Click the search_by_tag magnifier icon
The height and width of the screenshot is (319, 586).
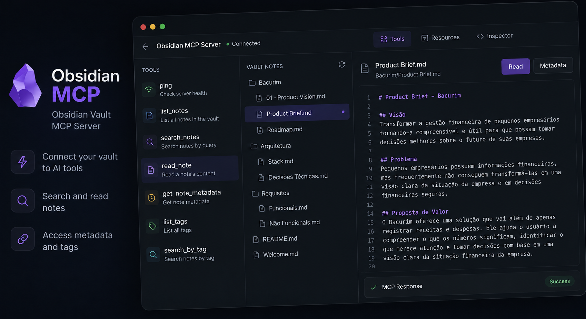153,255
